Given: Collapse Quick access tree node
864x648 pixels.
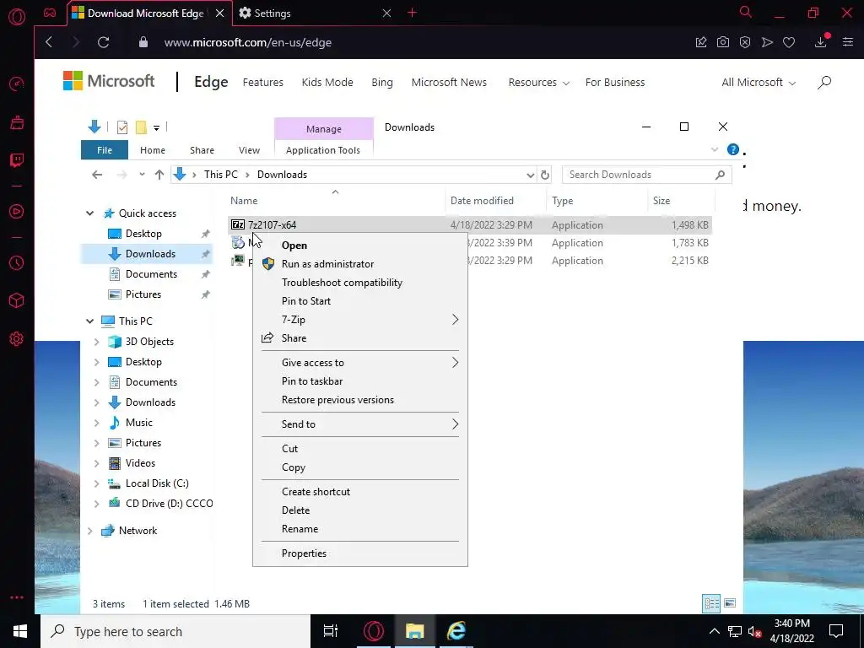Looking at the screenshot, I should pyautogui.click(x=89, y=213).
